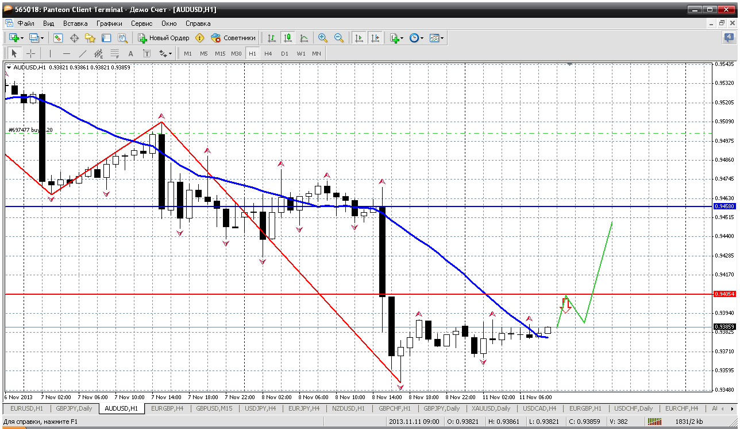The height and width of the screenshot is (429, 740).
Task: Select the Fibonacci retracement tool
Action: pyautogui.click(x=114, y=53)
